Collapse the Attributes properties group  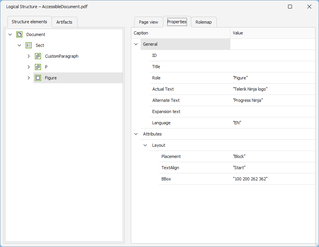tap(136, 134)
